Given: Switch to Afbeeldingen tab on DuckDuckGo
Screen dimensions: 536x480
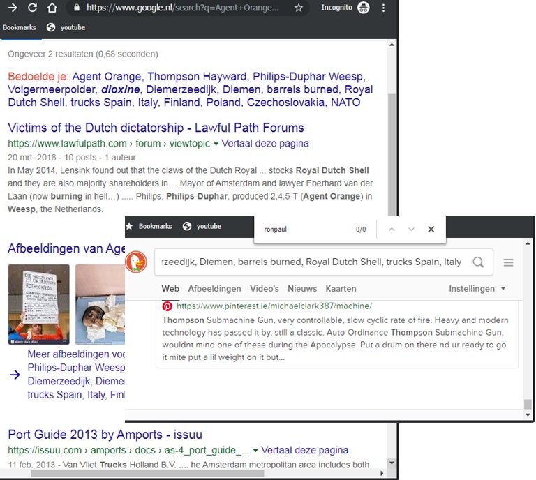Looking at the screenshot, I should tap(214, 289).
